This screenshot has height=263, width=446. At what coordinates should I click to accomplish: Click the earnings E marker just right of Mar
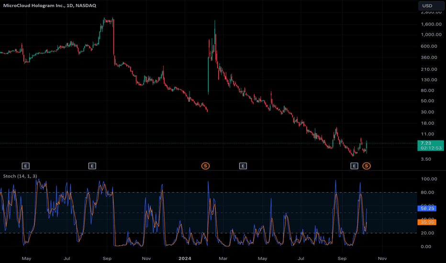coord(243,166)
